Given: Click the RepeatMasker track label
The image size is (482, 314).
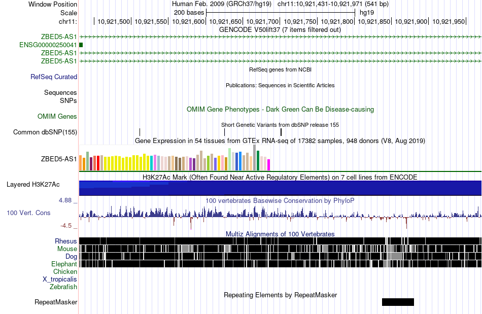Looking at the screenshot, I should click(x=56, y=302).
